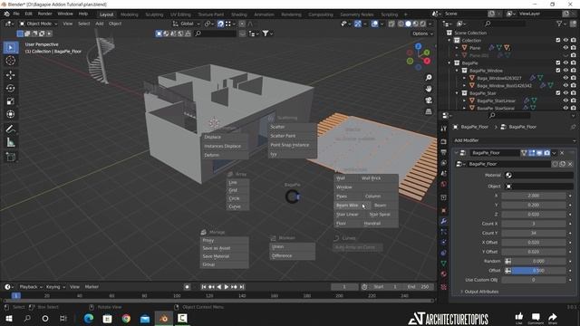The image size is (580, 326).
Task: Select the Measure tool
Action: click(10, 142)
